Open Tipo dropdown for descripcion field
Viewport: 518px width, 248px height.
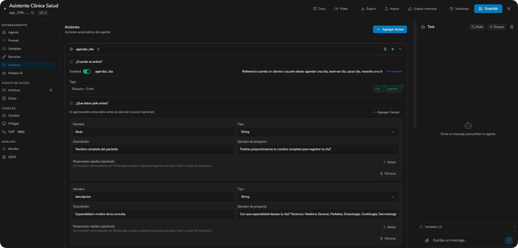pyautogui.click(x=318, y=197)
